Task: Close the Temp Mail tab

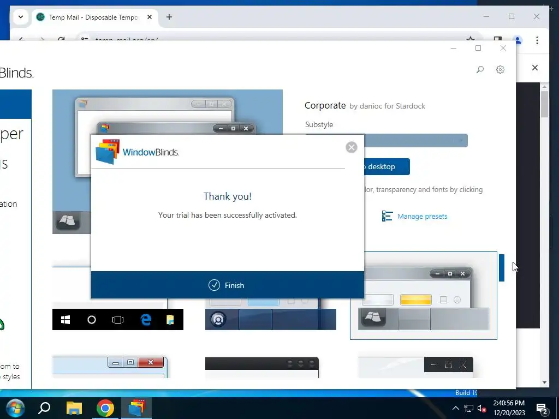Action: pos(150,17)
